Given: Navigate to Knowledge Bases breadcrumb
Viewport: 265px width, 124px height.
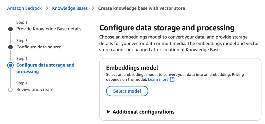Looking at the screenshot, I should tap(70, 8).
